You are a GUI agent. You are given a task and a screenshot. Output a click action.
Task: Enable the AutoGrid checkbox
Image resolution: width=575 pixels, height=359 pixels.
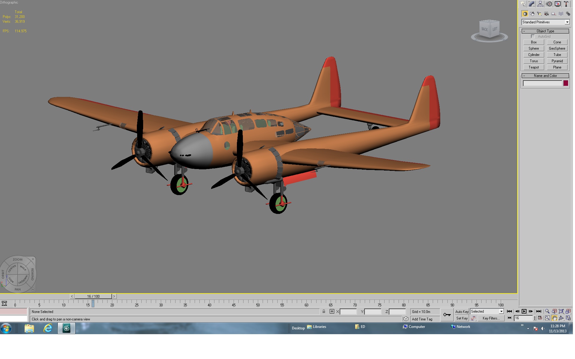coord(533,36)
